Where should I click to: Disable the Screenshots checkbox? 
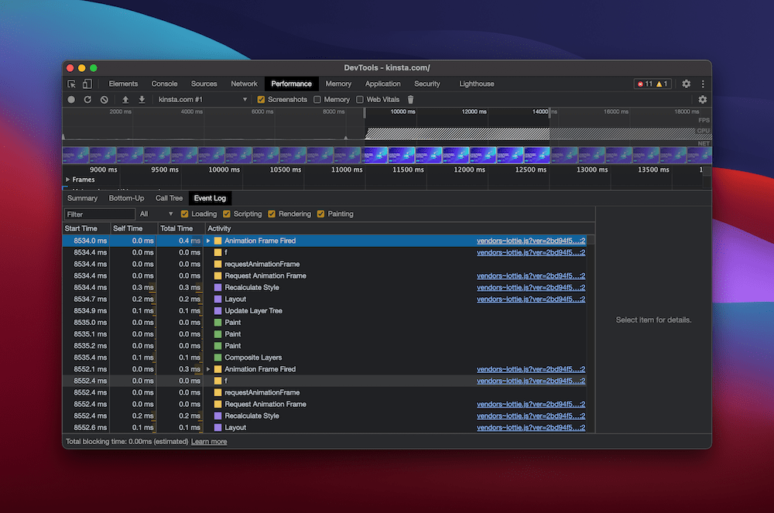pos(261,100)
